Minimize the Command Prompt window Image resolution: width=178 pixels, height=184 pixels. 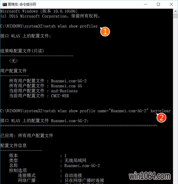[x=146, y=4]
